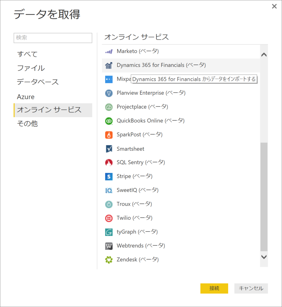Select SweetIQ (ベータ) text
Viewport: 282px width, 307px height.
pos(137,190)
